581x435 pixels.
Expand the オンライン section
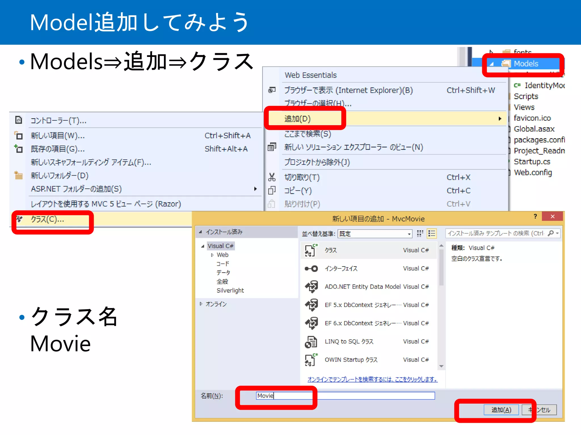click(x=201, y=304)
